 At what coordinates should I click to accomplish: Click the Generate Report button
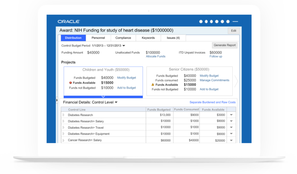[225, 45]
